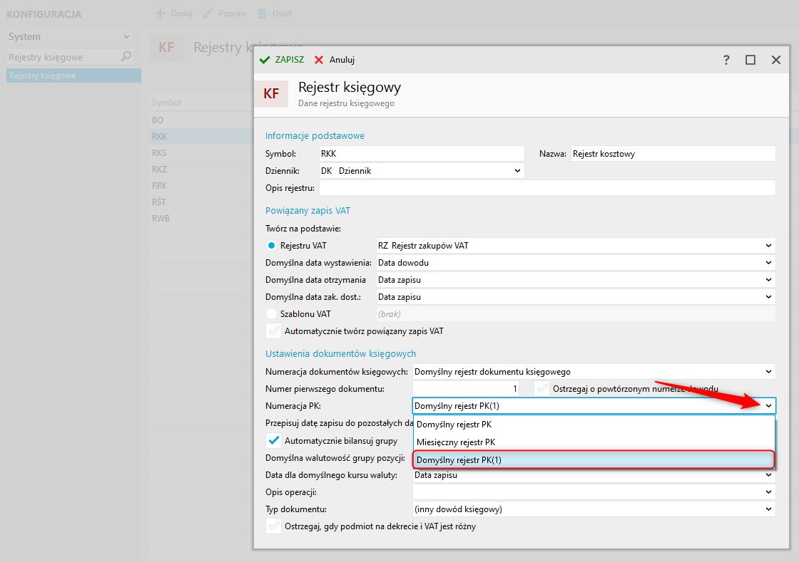Collapse the Numeracja PK dropdown arrow

(x=768, y=406)
